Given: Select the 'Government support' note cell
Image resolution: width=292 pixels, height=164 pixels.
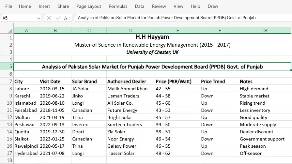Looking at the screenshot, I should point(265,139).
